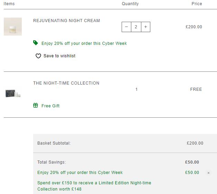217x194 pixels.
Task: Open The Night-Time Collection product title
Action: [x=66, y=83]
